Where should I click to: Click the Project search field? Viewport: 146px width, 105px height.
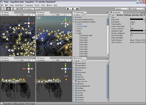95,61
